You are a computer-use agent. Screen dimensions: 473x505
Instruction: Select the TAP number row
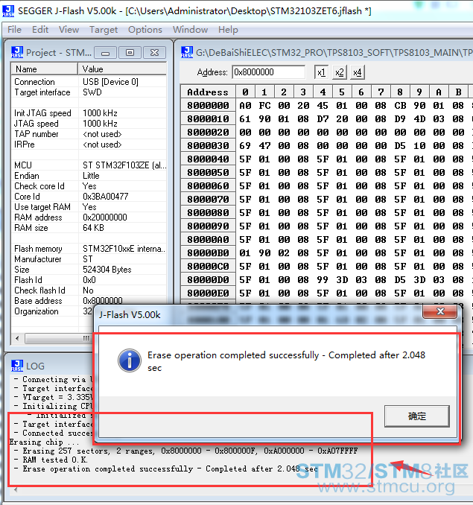tap(89, 134)
